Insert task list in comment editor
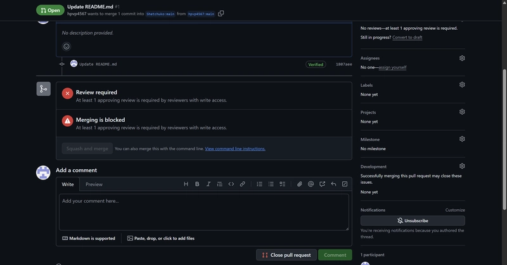 click(x=282, y=184)
